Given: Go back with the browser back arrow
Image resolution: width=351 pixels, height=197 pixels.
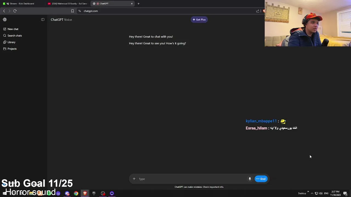Looking at the screenshot, I should tap(4, 11).
